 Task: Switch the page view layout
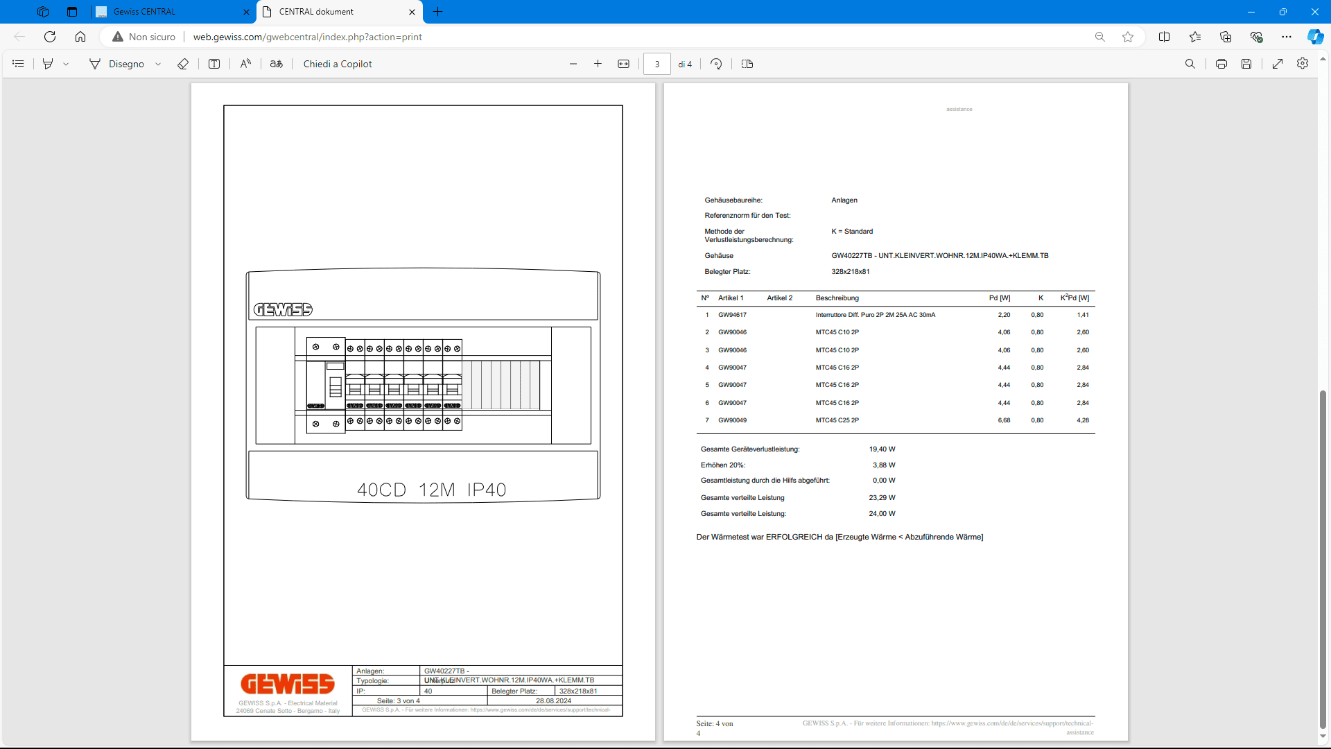[x=747, y=64]
